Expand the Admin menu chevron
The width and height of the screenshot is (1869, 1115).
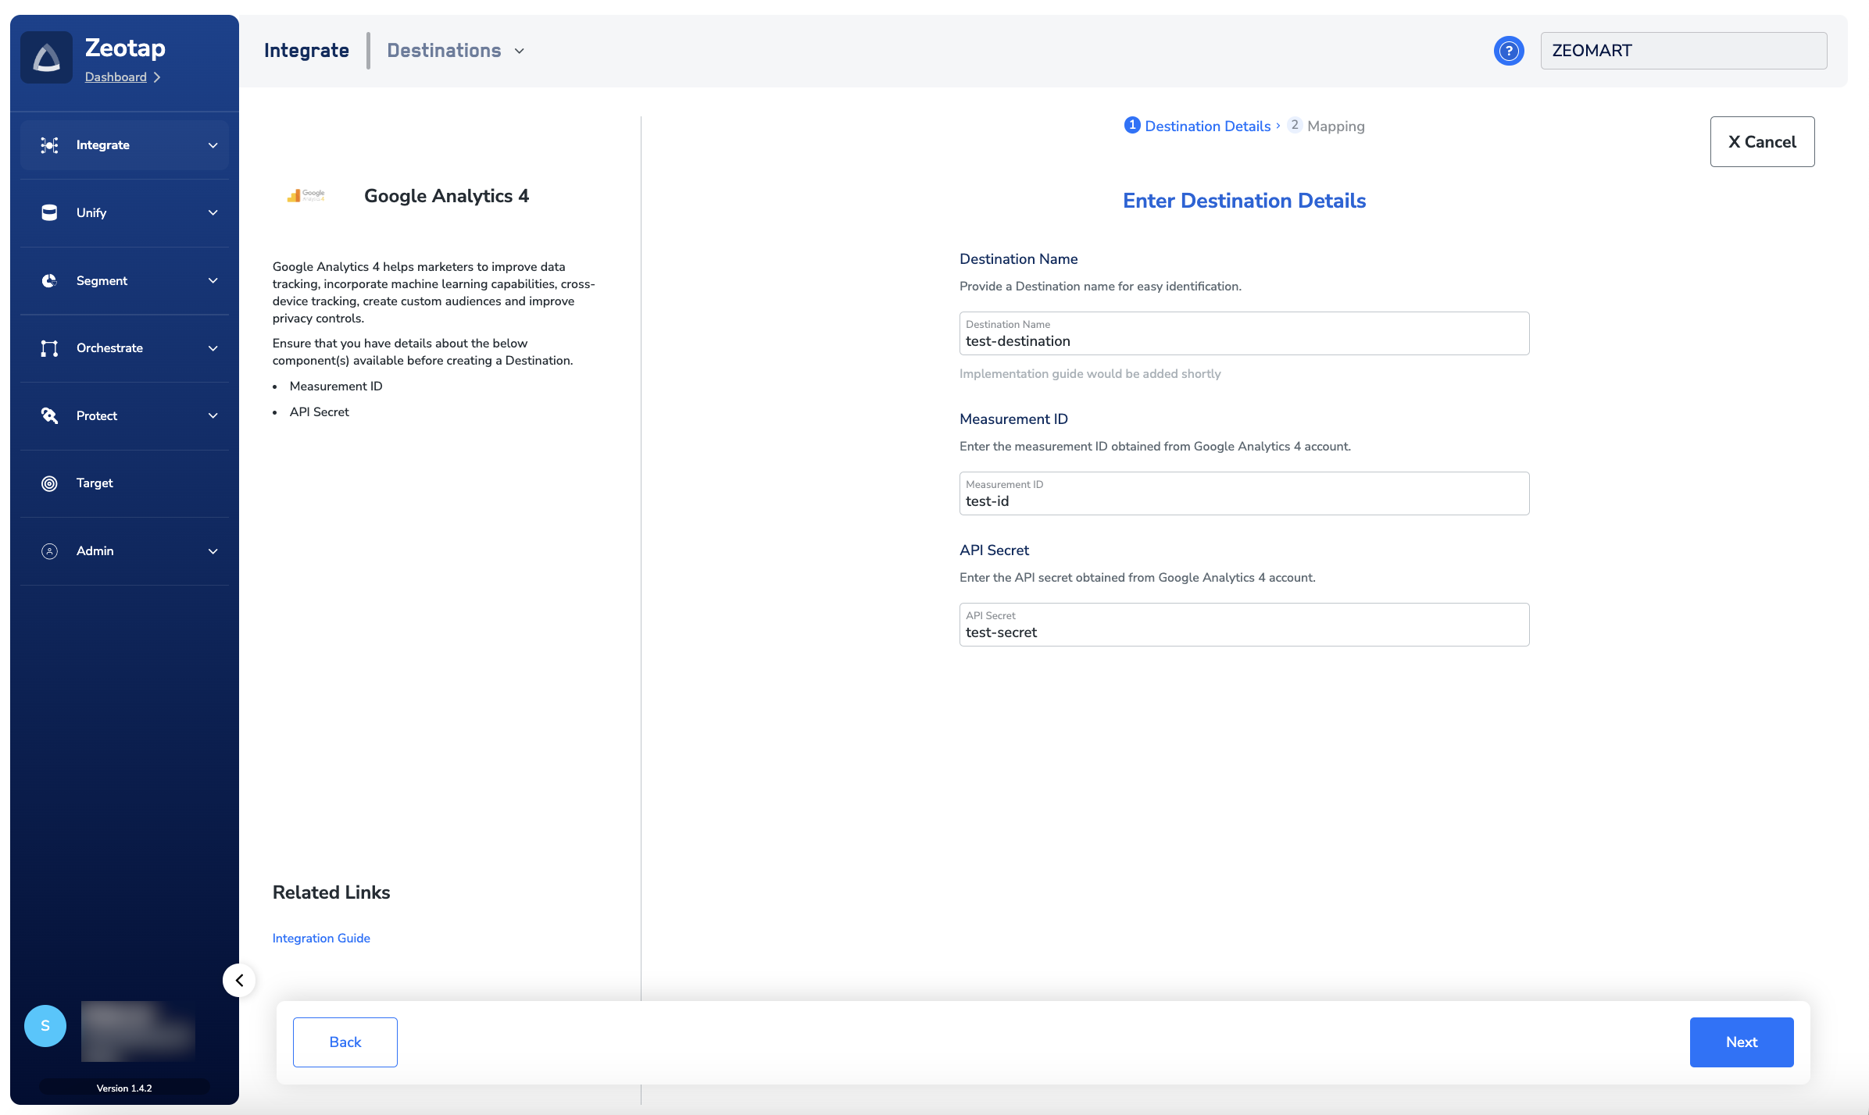pyautogui.click(x=213, y=551)
